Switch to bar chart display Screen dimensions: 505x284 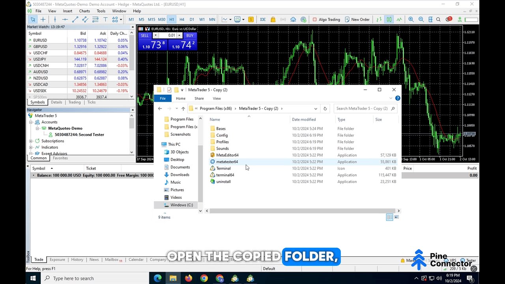(x=379, y=19)
